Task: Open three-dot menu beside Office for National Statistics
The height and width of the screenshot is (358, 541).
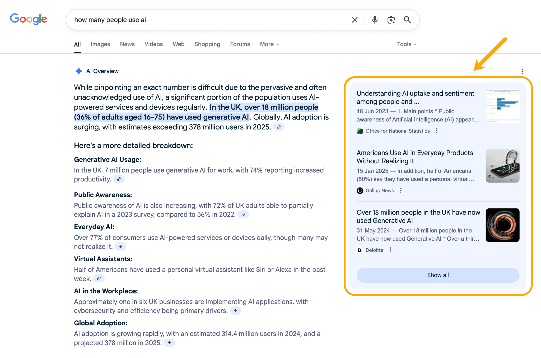Action: (x=437, y=131)
